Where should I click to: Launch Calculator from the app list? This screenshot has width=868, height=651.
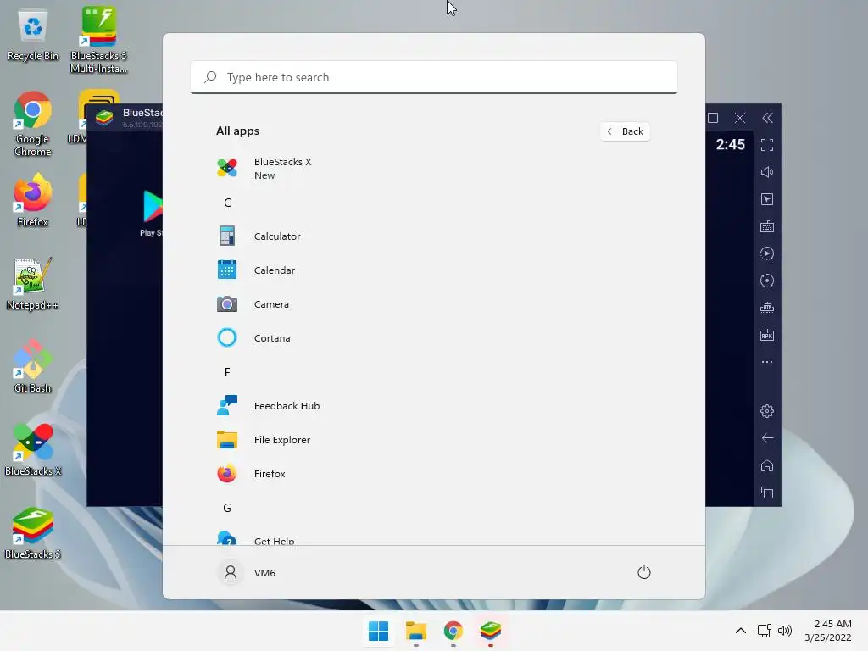click(x=433, y=236)
